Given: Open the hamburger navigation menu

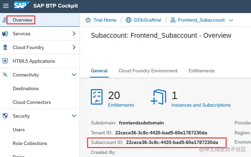Looking at the screenshot, I should 6,6.
